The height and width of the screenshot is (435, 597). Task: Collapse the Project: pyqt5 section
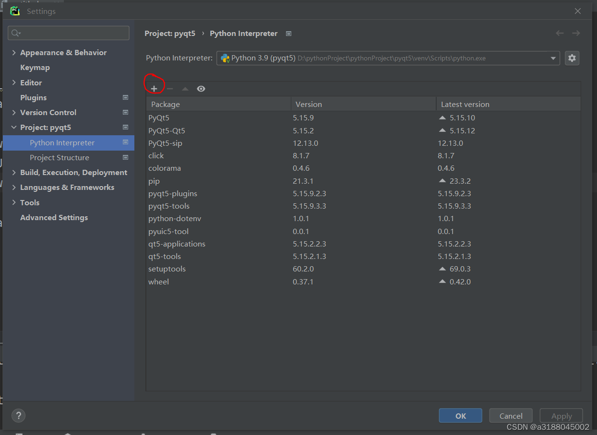pyautogui.click(x=14, y=128)
